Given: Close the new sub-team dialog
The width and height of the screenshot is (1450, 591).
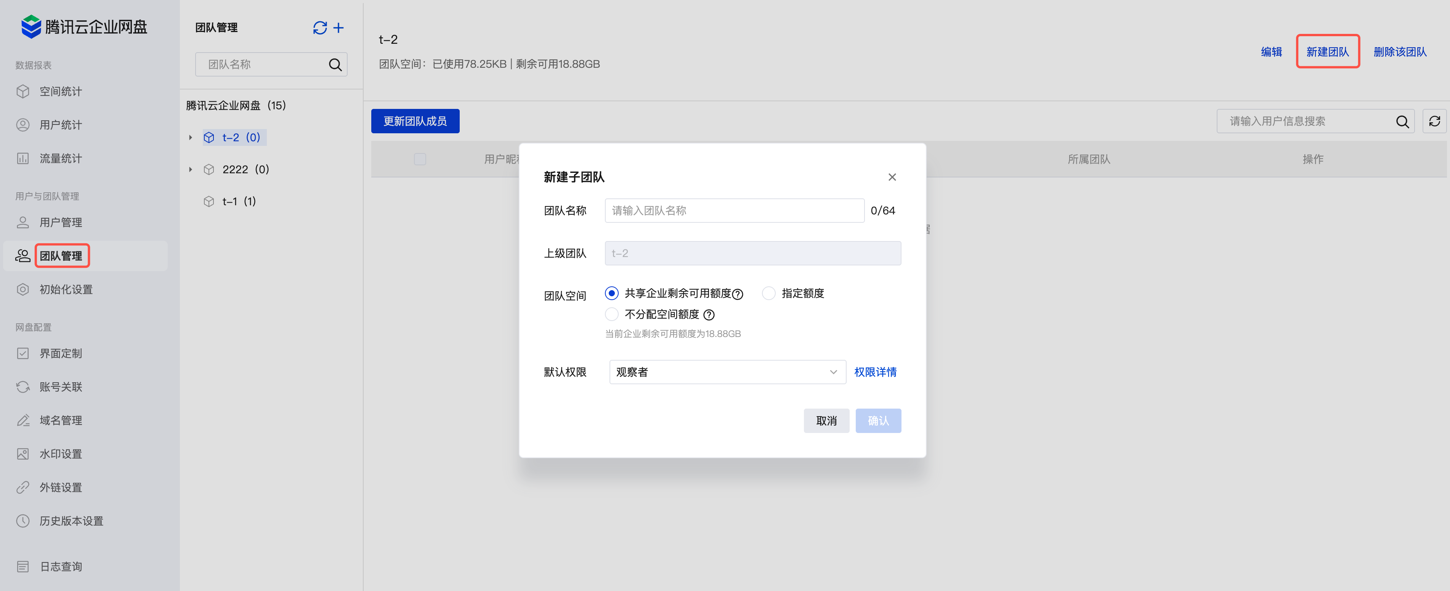Looking at the screenshot, I should (x=892, y=177).
